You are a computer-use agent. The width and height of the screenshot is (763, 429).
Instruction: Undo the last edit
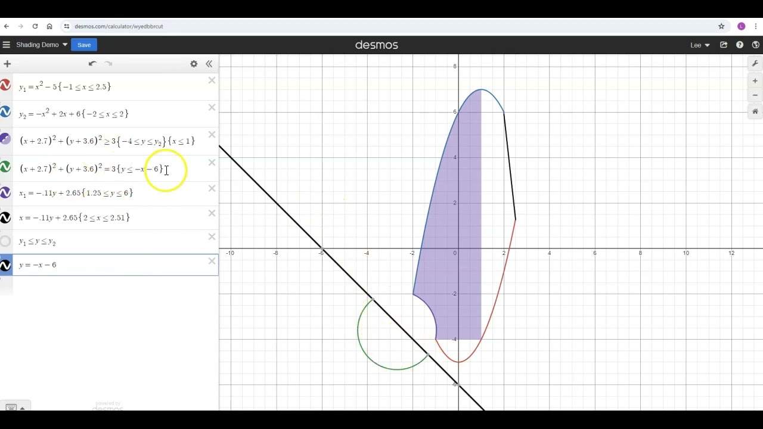click(92, 64)
